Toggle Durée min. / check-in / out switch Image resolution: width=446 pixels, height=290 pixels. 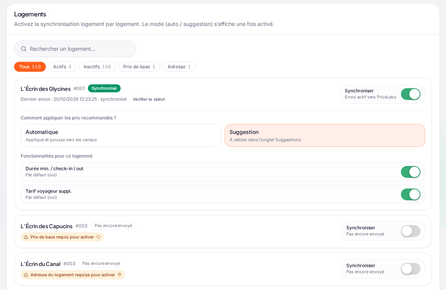410,172
